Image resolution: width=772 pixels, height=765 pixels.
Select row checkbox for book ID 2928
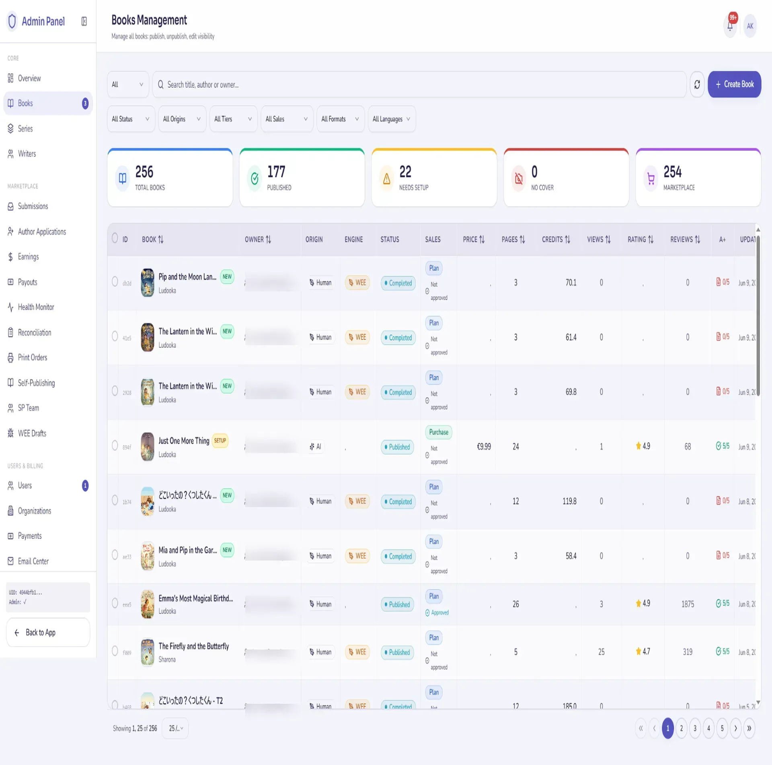click(115, 391)
